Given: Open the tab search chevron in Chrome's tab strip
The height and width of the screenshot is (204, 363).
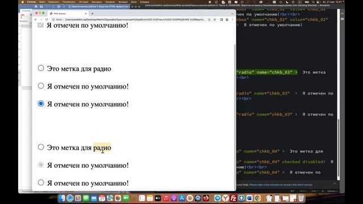Looking at the screenshot, I should [232, 14].
